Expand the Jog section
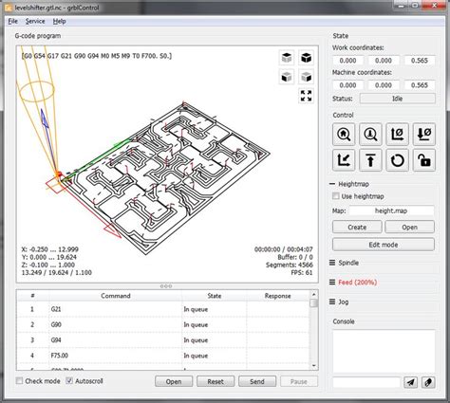Viewport: 450px width, 403px height. [332, 302]
